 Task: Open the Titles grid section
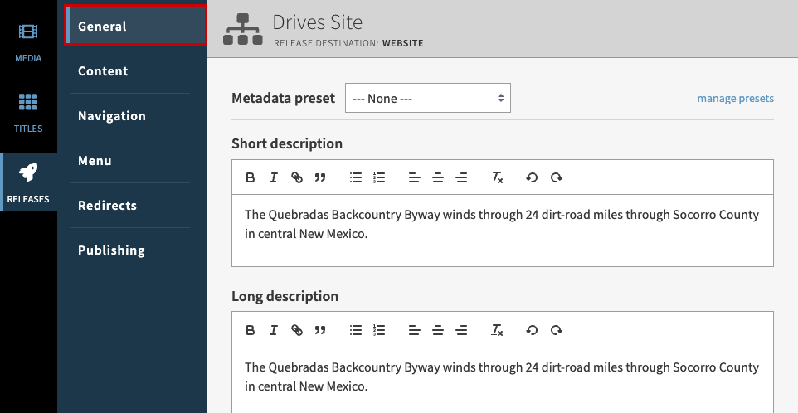[x=28, y=113]
